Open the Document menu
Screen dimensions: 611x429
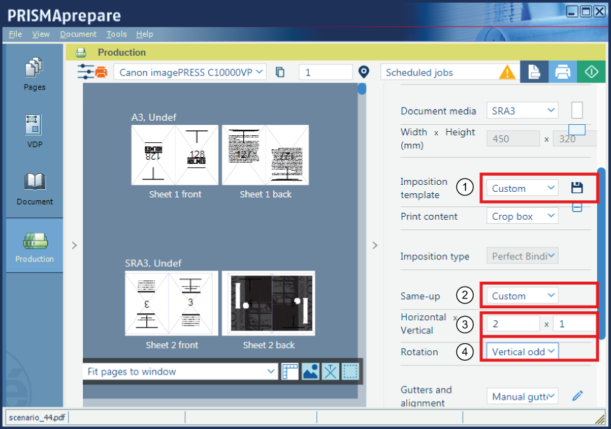click(x=78, y=34)
